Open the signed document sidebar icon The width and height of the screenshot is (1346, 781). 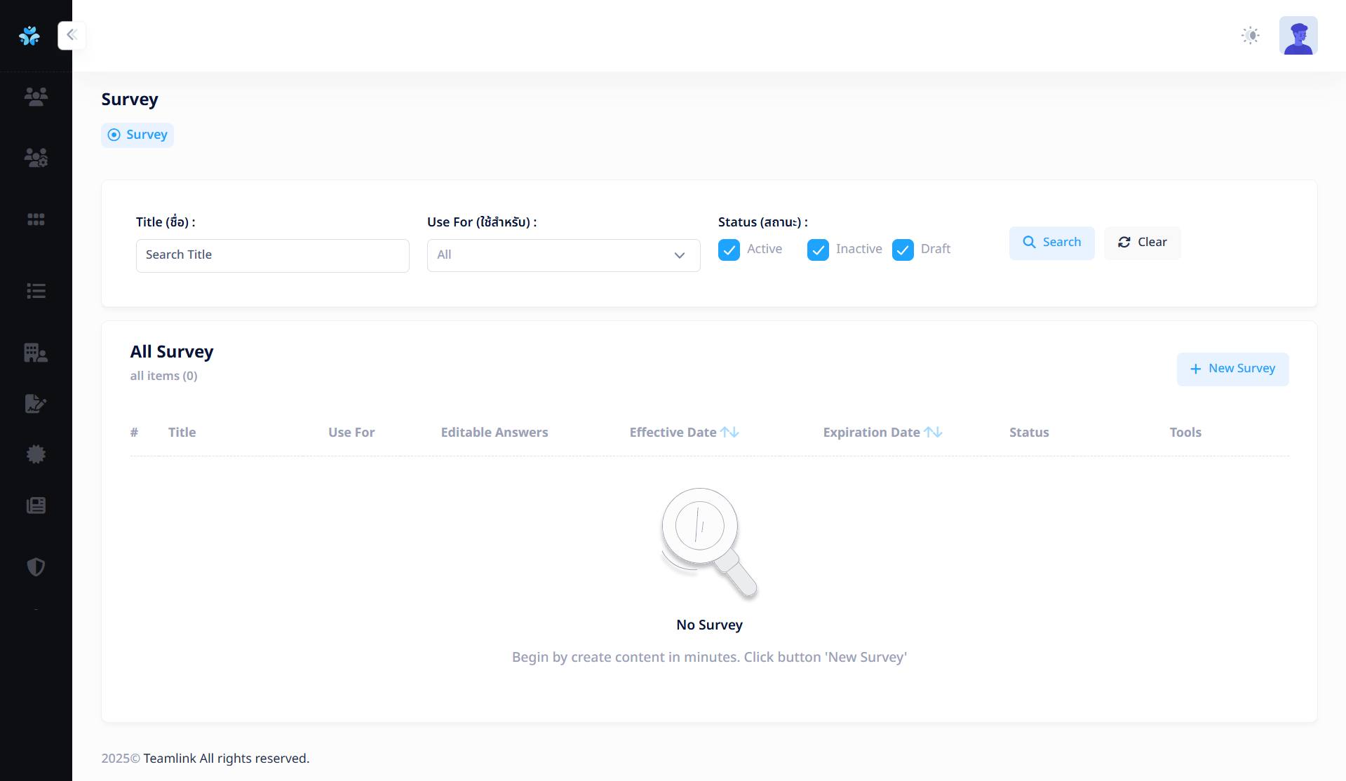pyautogui.click(x=36, y=404)
